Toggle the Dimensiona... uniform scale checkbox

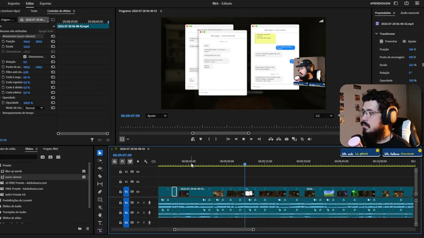pyautogui.click(x=25, y=57)
